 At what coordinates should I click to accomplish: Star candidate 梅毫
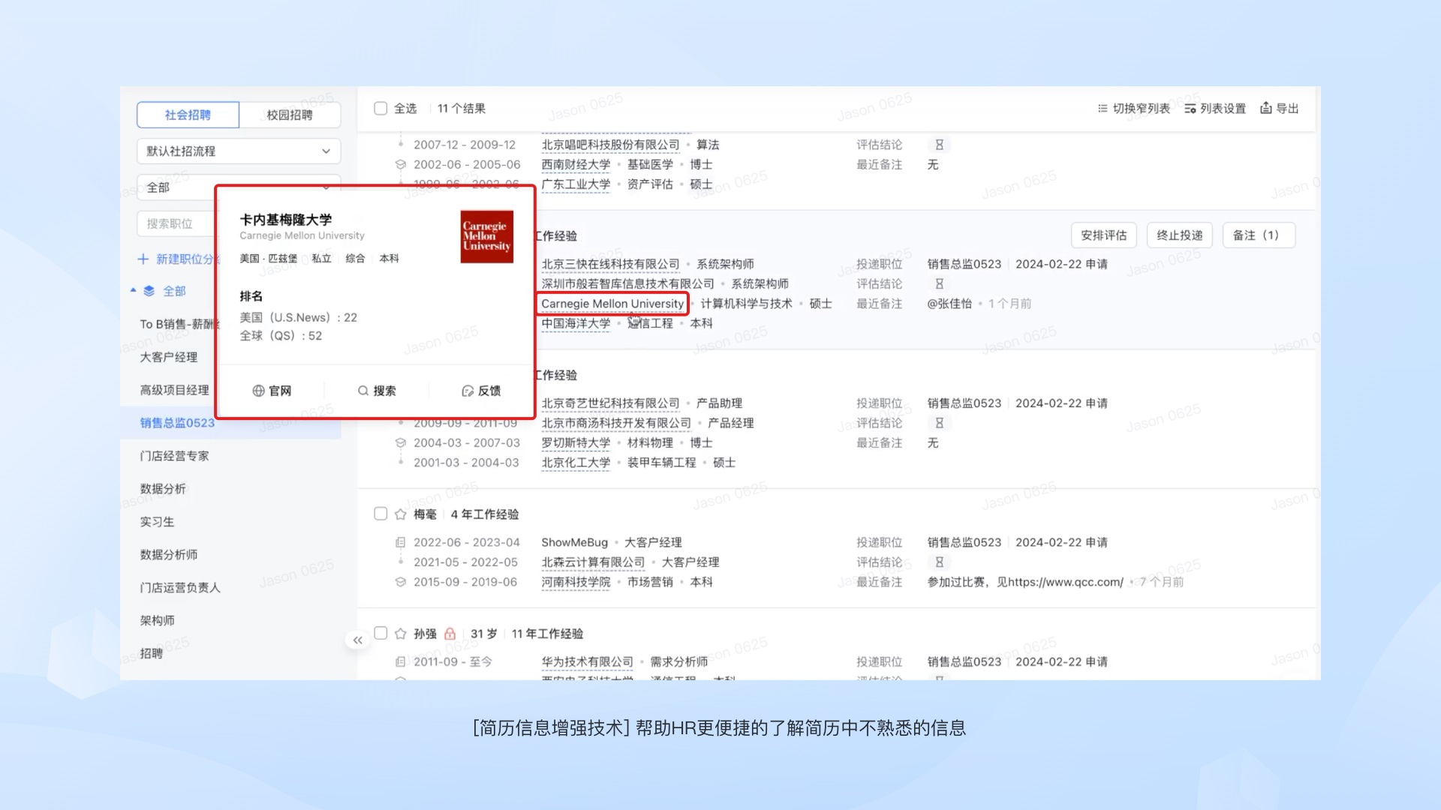point(401,514)
